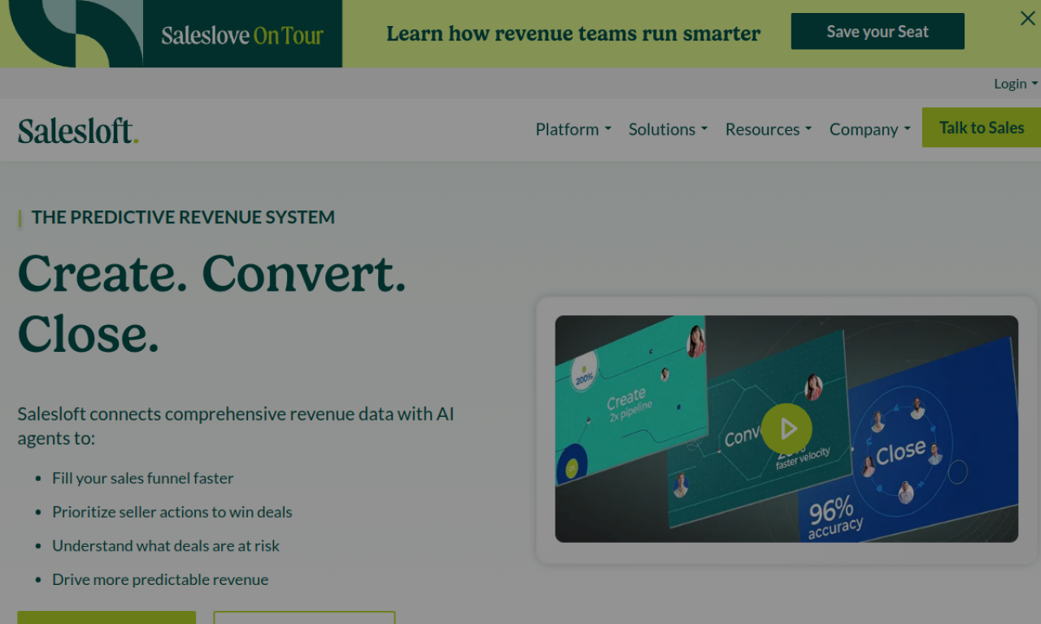Open the Login dropdown

point(1014,83)
